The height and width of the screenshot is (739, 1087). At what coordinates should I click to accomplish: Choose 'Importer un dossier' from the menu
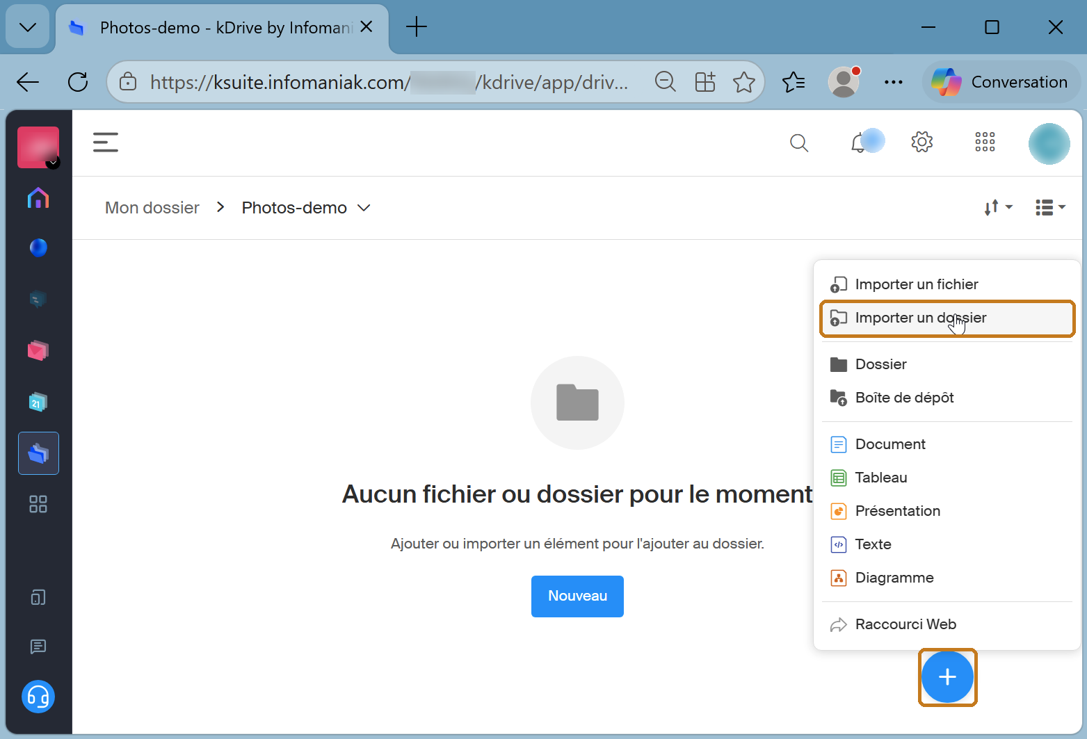(947, 318)
